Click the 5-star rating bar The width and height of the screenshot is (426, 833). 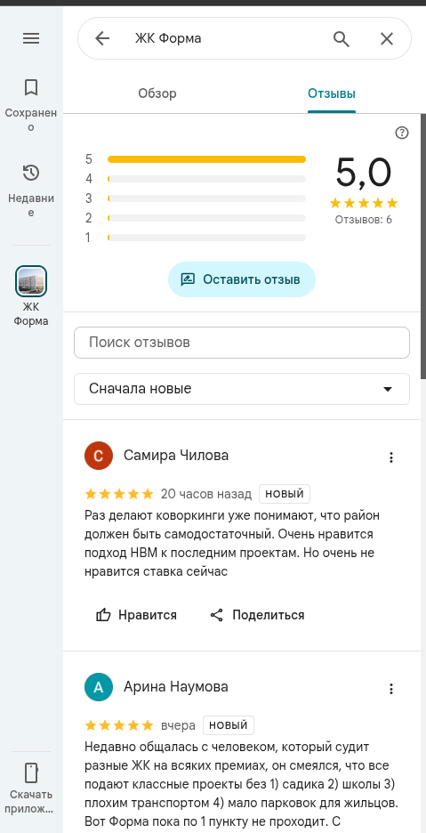coord(206,158)
